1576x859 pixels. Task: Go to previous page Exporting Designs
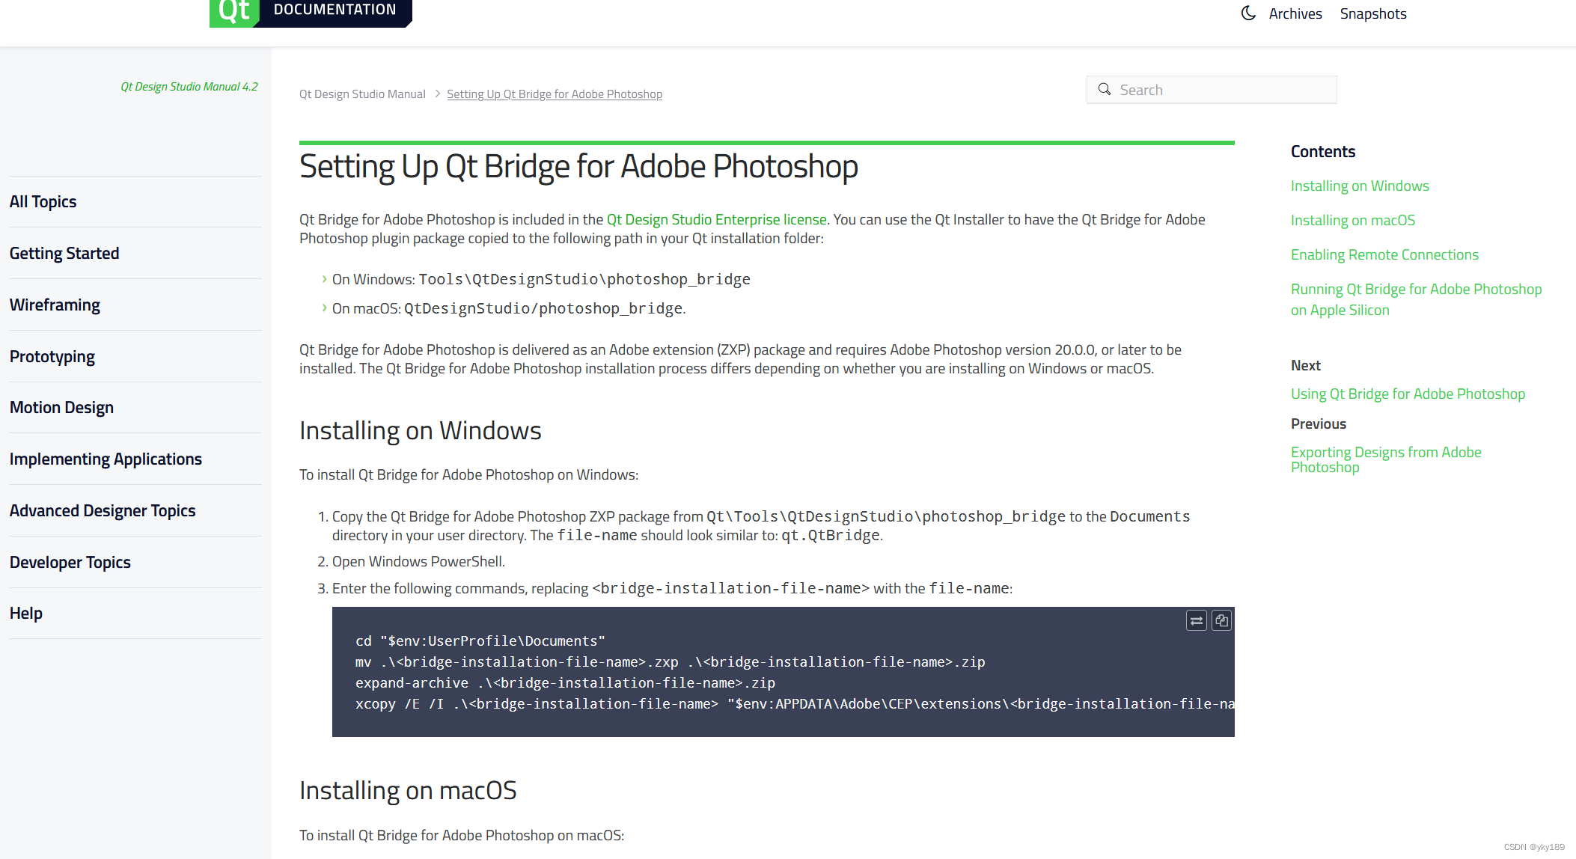point(1386,459)
